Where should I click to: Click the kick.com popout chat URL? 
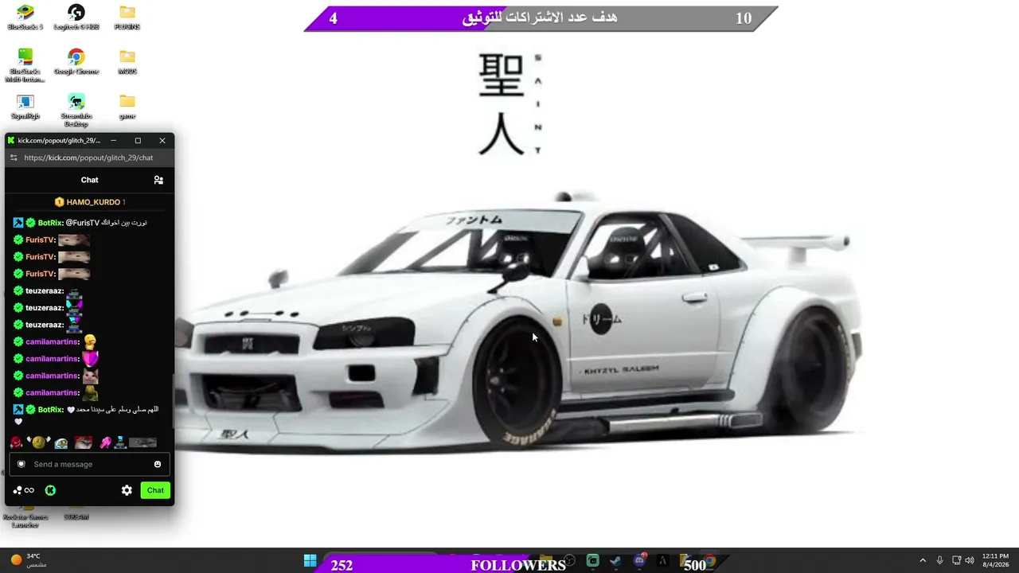click(88, 158)
